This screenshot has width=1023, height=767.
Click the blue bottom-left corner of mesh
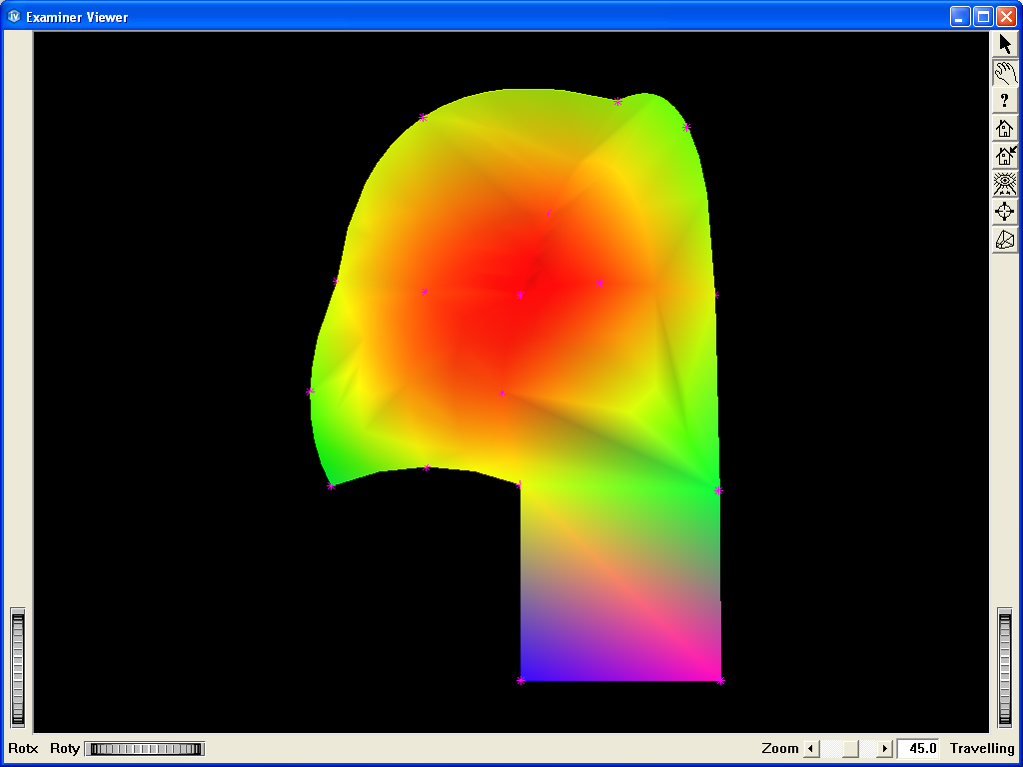tap(526, 673)
